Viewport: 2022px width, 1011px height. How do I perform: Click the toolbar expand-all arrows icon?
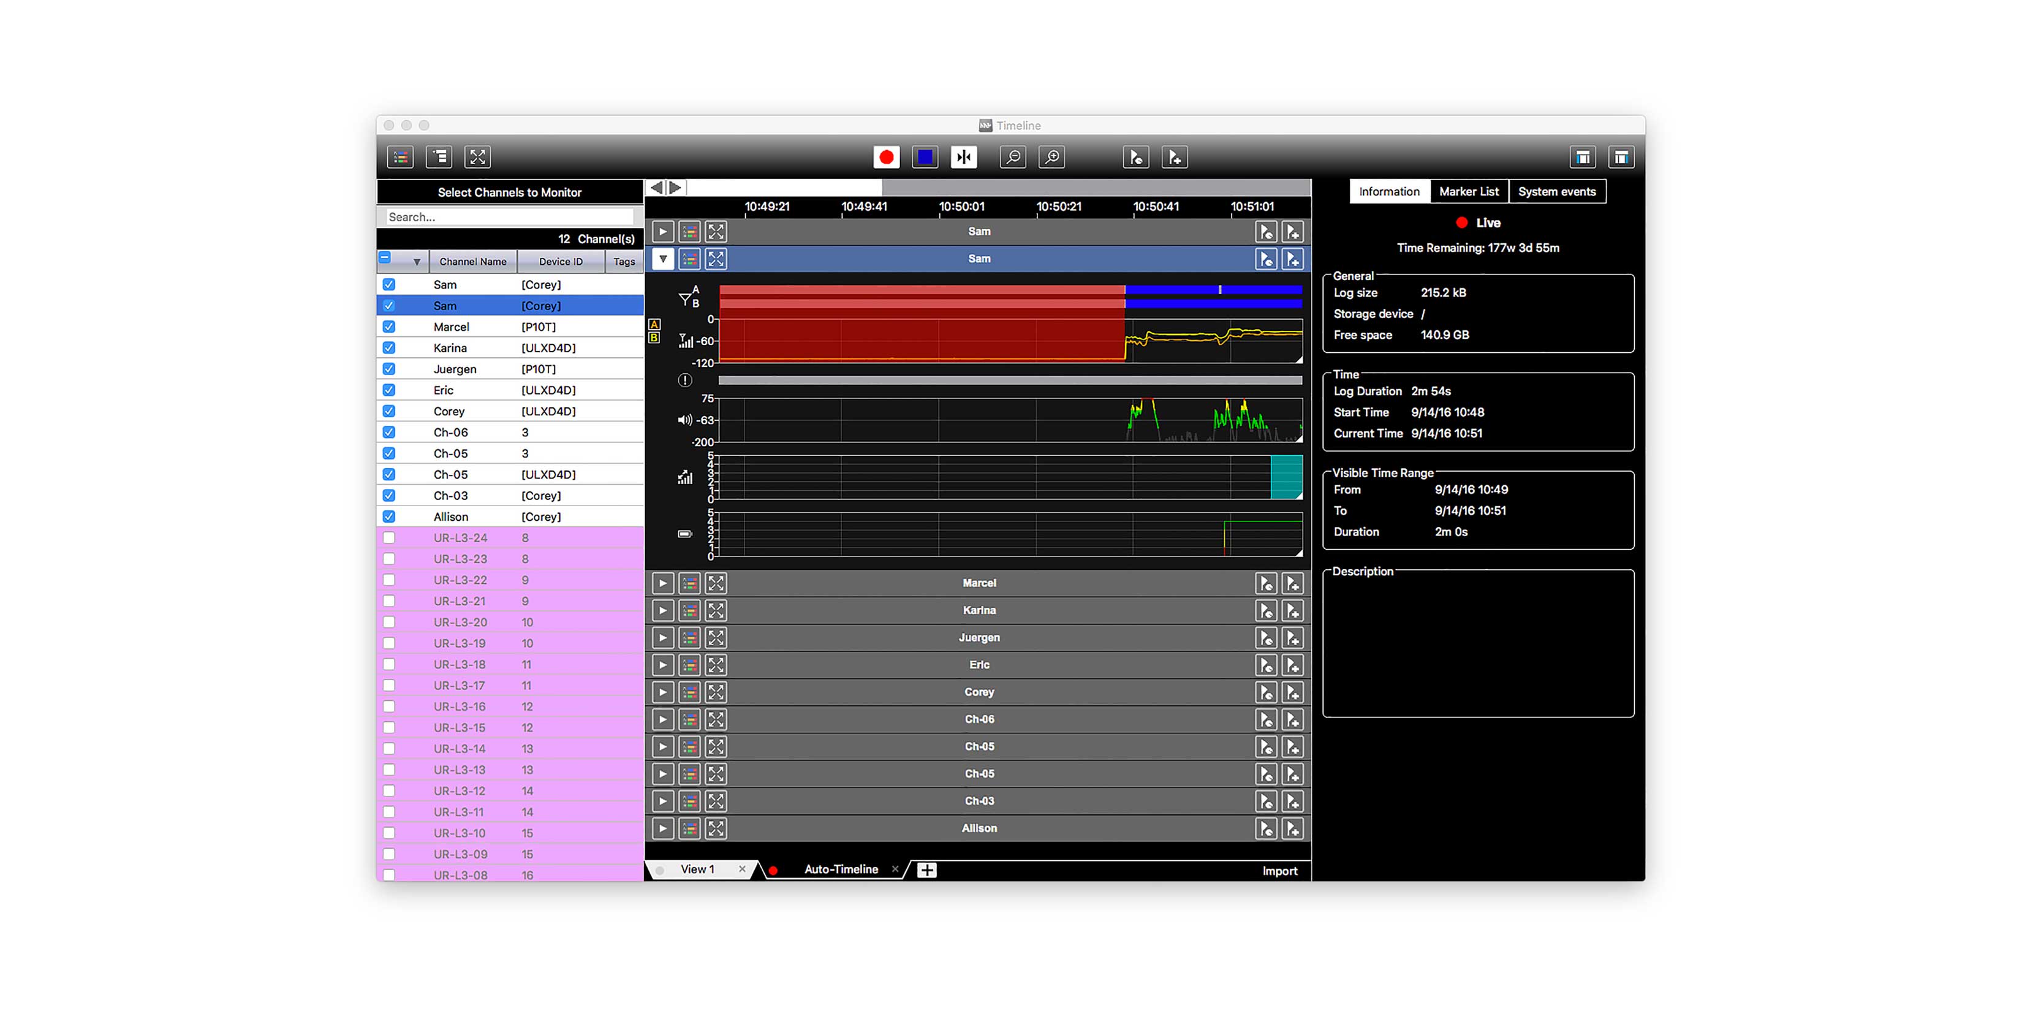[x=477, y=157]
